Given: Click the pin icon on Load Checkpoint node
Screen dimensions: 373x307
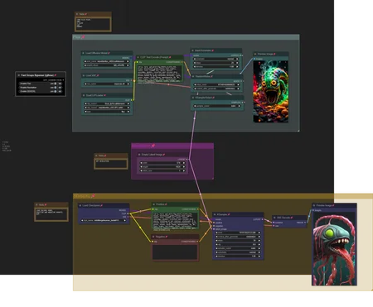Looking at the screenshot, I should (102, 205).
